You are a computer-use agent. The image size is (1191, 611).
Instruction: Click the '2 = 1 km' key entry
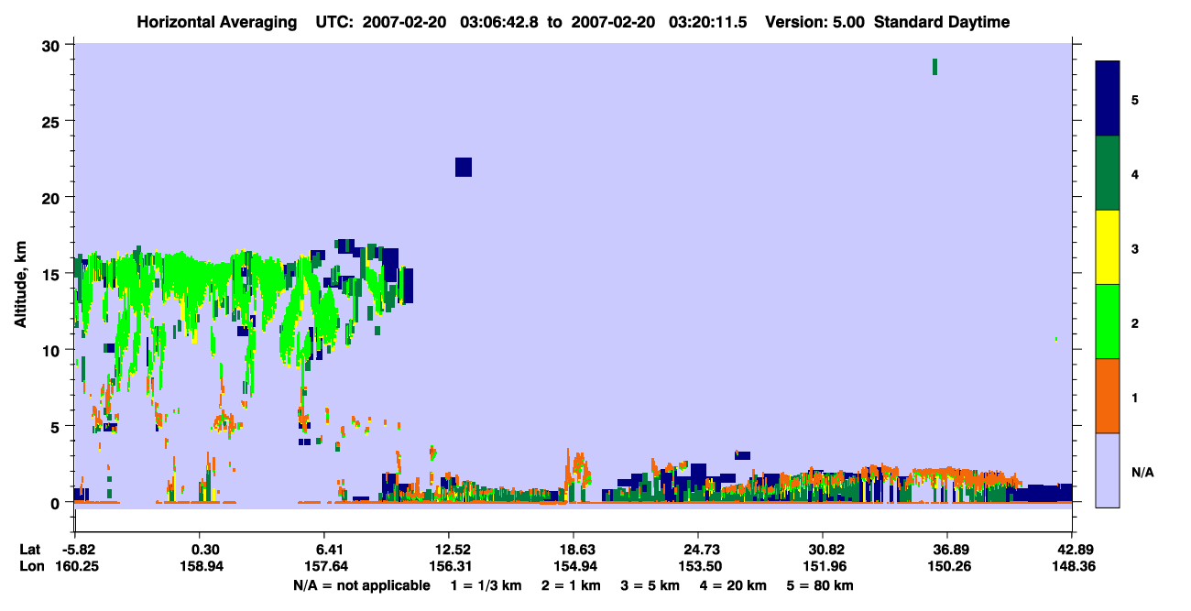pos(570,585)
